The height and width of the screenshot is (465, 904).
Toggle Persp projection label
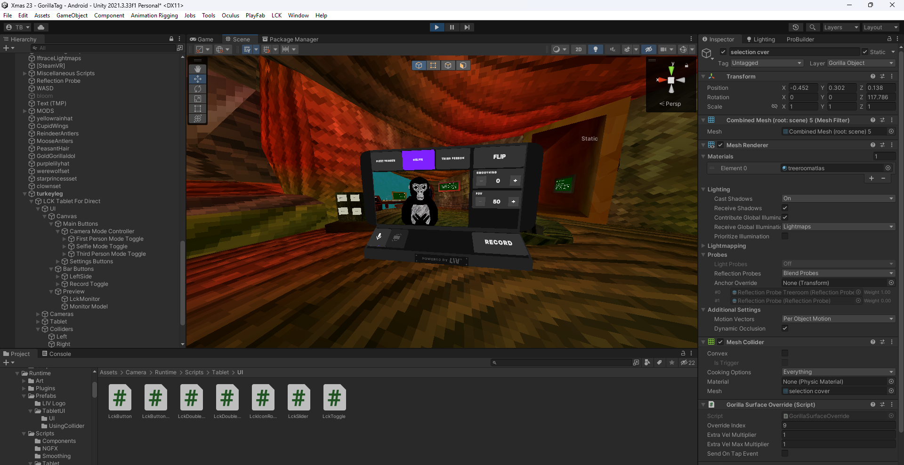pyautogui.click(x=670, y=104)
